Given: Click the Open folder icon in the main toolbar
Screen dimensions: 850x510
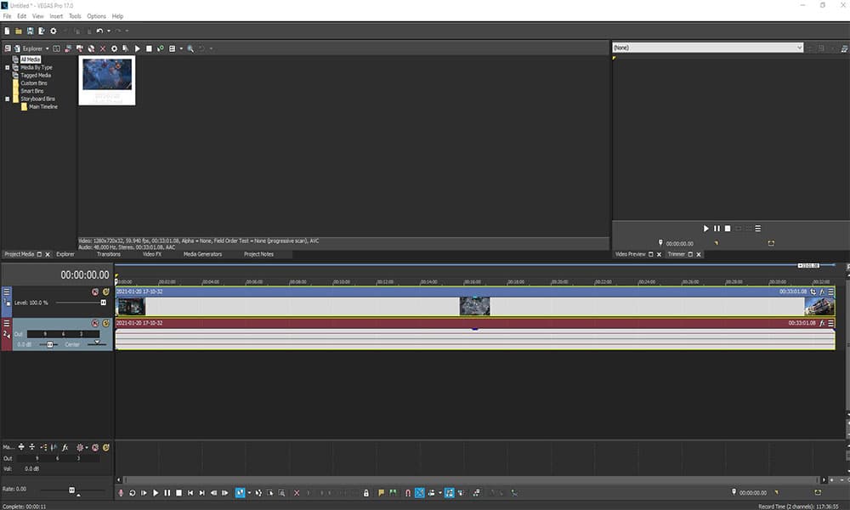Looking at the screenshot, I should (x=19, y=31).
